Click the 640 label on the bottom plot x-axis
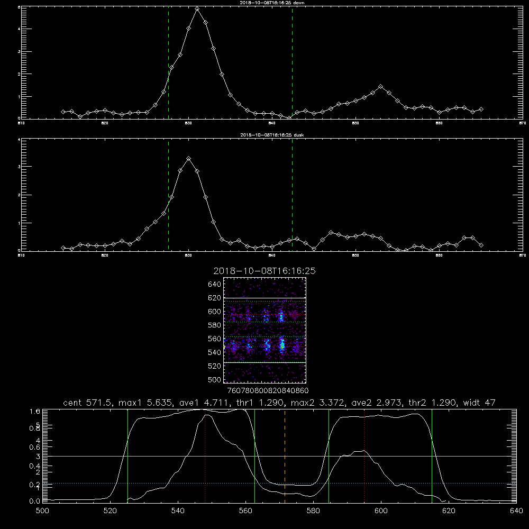 (516, 511)
